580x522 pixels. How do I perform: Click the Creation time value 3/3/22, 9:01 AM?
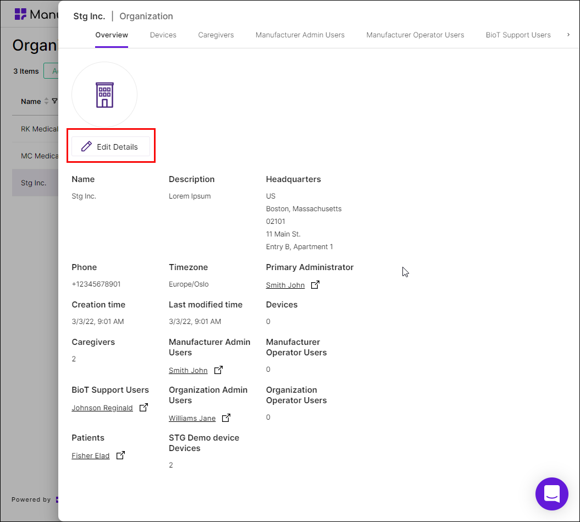click(x=98, y=321)
